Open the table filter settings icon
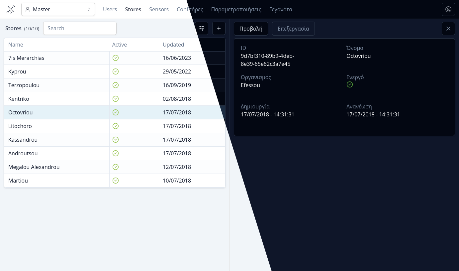 [x=202, y=28]
